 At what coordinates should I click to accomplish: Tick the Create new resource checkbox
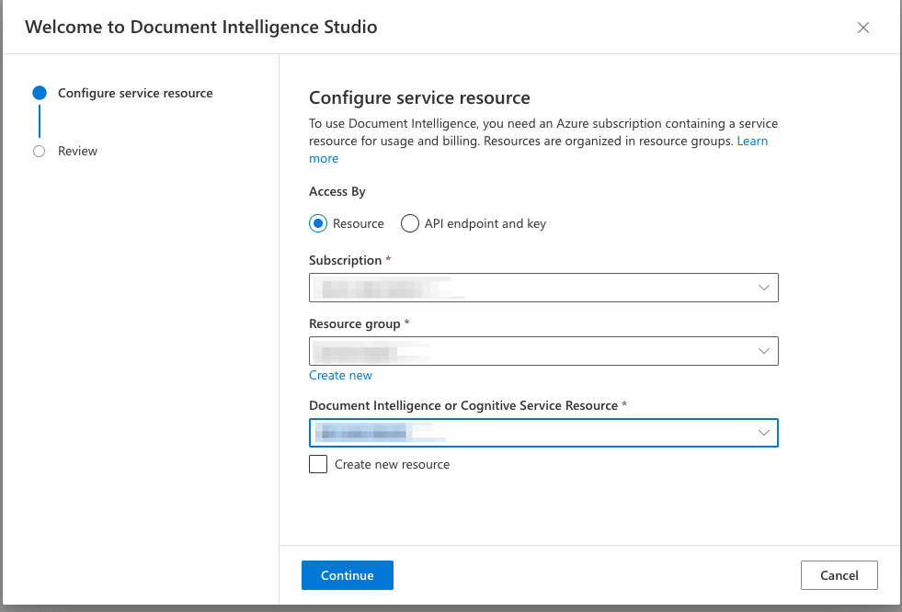coord(318,464)
